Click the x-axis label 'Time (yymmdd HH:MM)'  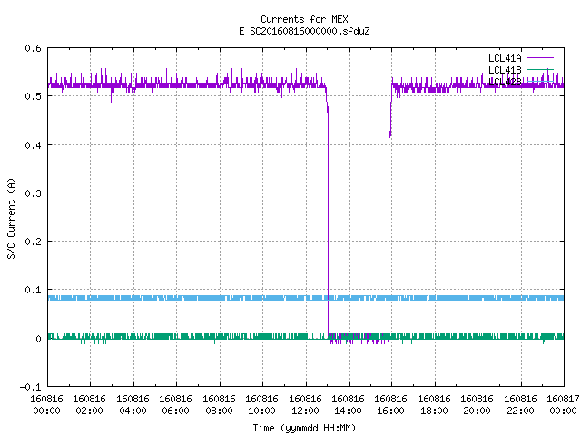(x=304, y=428)
